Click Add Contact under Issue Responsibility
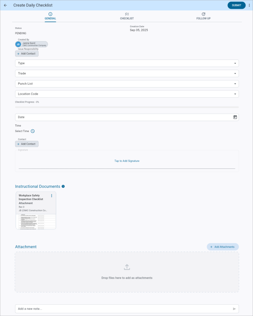 click(27, 54)
